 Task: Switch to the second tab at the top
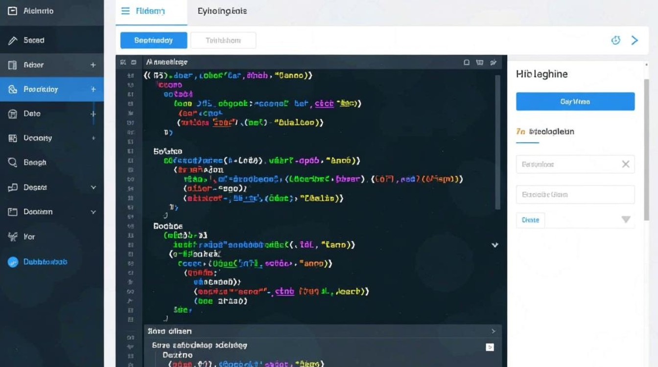222,11
